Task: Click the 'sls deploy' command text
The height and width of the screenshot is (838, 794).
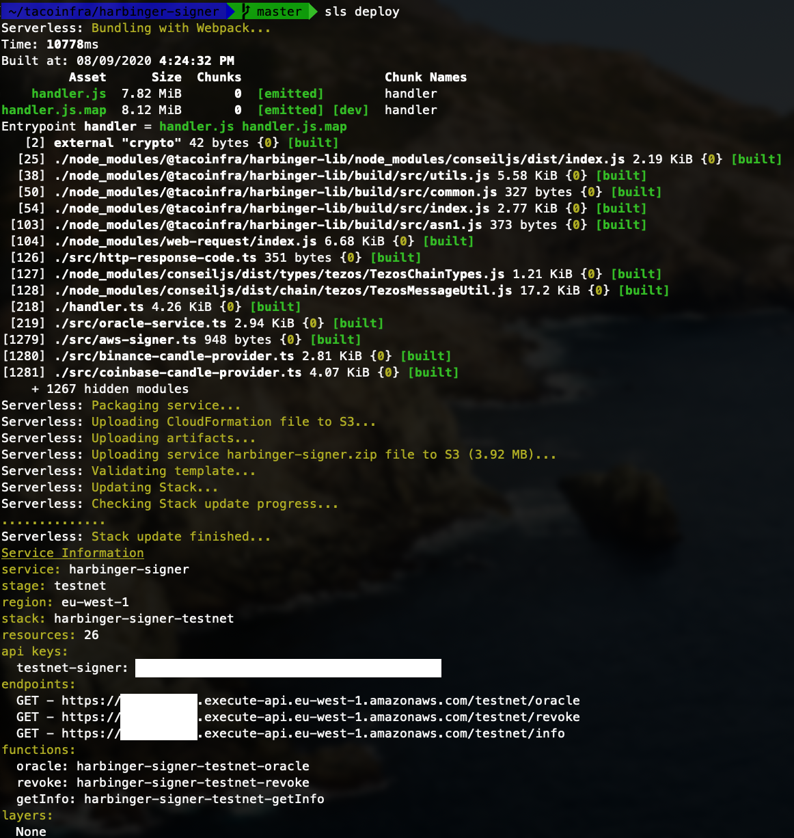Action: click(x=362, y=12)
